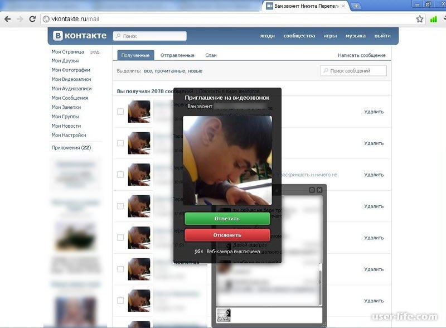Delete the first message with Удалить
Image resolution: width=446 pixels, height=328 pixels.
tap(374, 112)
